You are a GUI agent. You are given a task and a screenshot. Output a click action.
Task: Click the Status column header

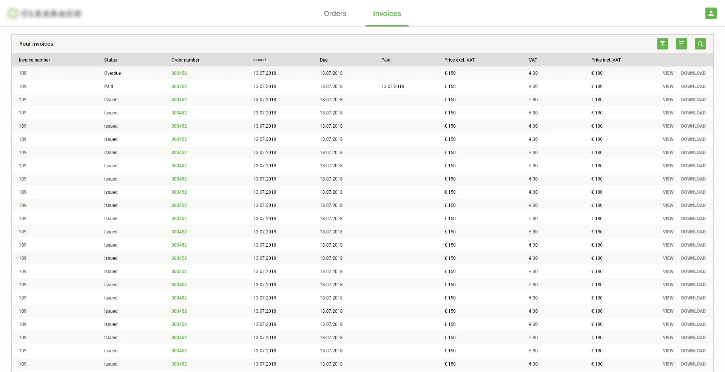point(111,60)
